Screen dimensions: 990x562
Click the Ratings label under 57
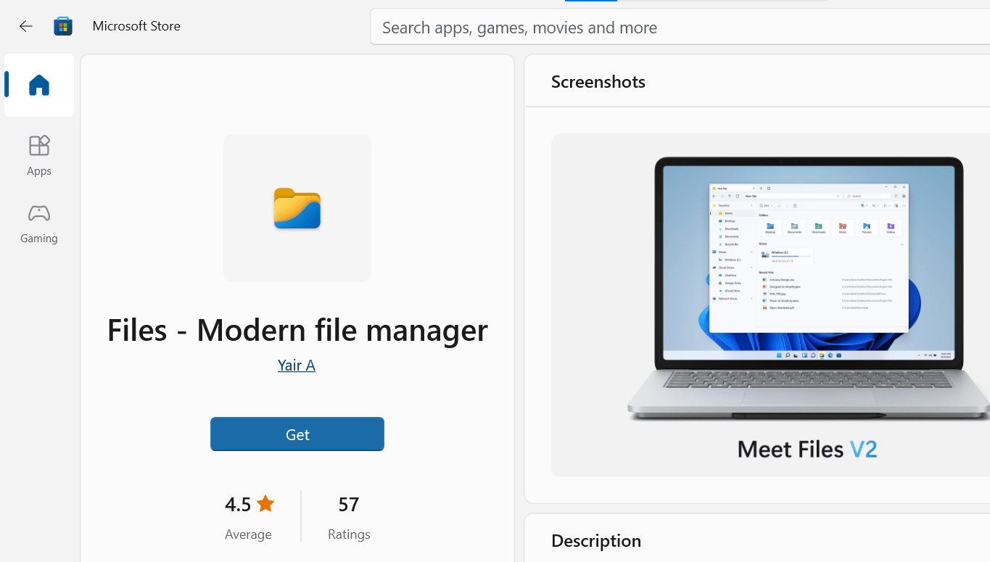[x=349, y=534]
